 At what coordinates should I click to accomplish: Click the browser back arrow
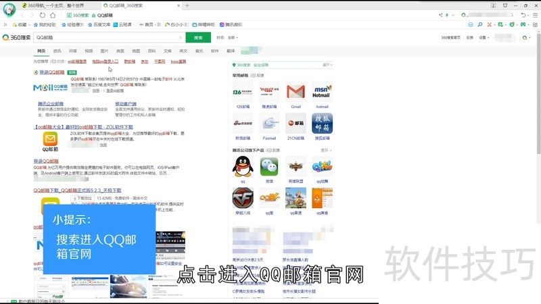pyautogui.click(x=23, y=15)
